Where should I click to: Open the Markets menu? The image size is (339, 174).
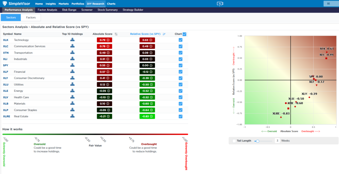[64, 4]
